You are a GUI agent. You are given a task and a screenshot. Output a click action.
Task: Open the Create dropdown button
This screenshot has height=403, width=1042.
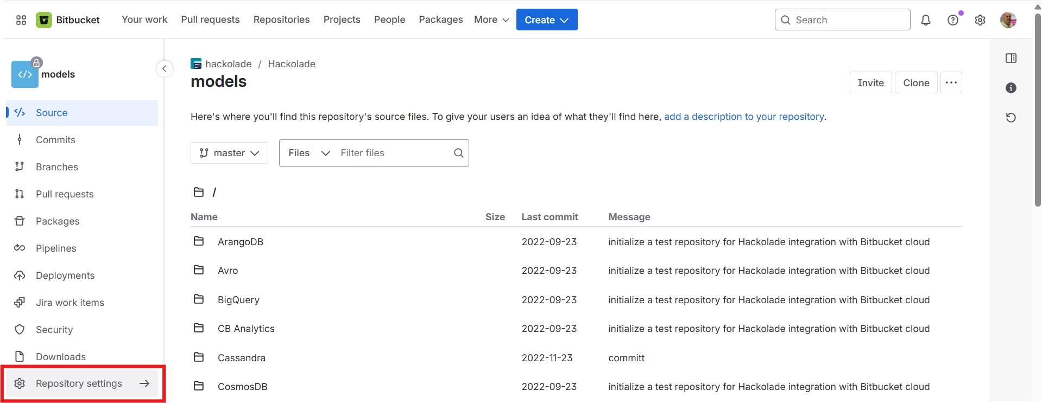click(547, 20)
